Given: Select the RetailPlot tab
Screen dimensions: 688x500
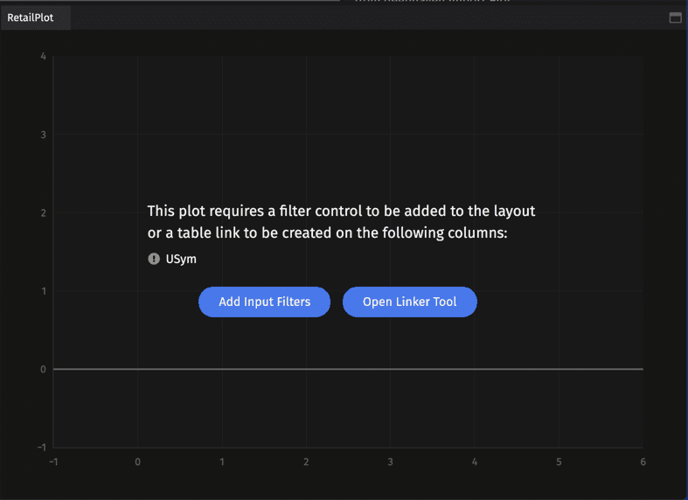Looking at the screenshot, I should pyautogui.click(x=31, y=17).
